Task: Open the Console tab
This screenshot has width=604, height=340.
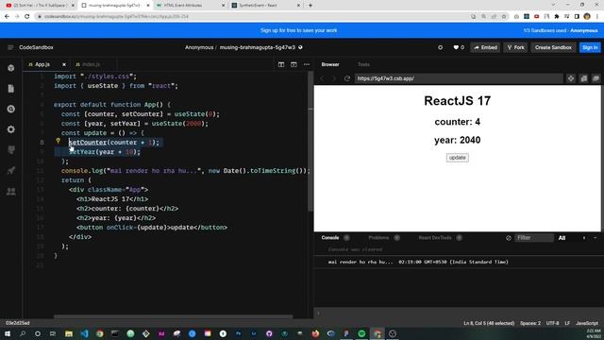Action: click(x=330, y=238)
